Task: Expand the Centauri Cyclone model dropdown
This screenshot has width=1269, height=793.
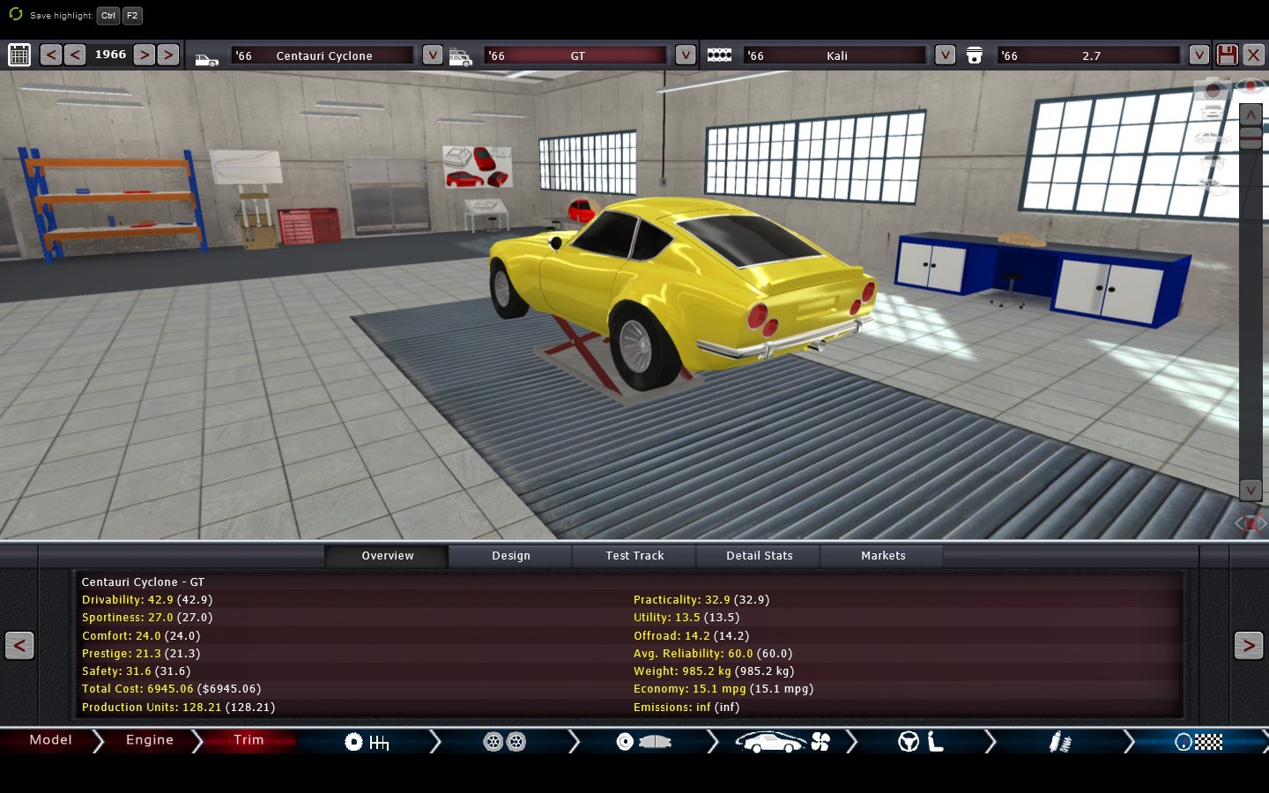Action: pyautogui.click(x=432, y=55)
